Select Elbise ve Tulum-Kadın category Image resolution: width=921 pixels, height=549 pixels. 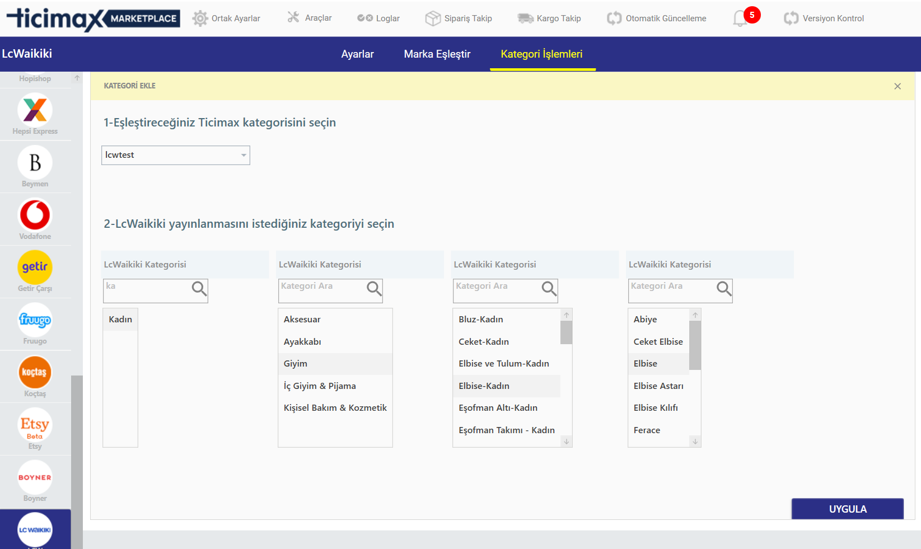pos(507,364)
